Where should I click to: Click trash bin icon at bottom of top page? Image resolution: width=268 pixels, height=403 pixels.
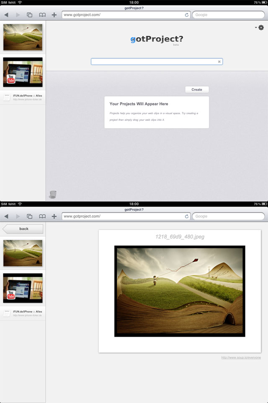click(53, 194)
